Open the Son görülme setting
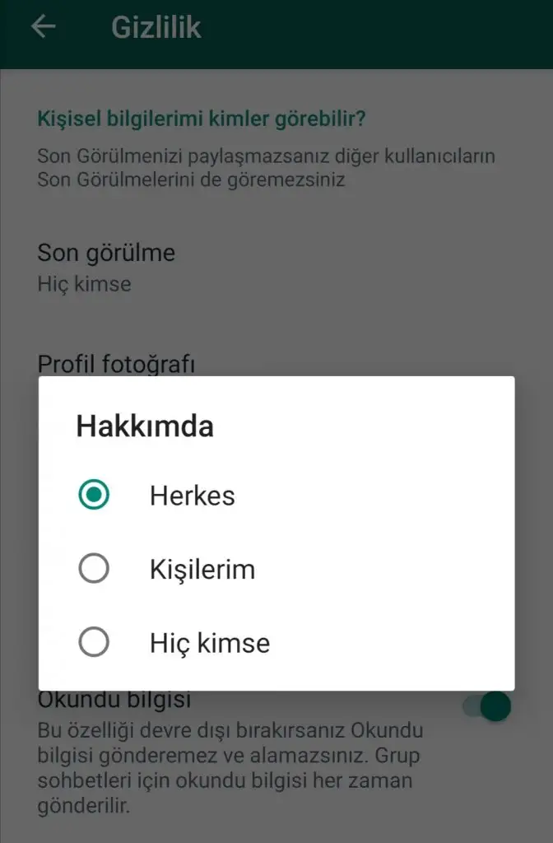 coord(276,268)
